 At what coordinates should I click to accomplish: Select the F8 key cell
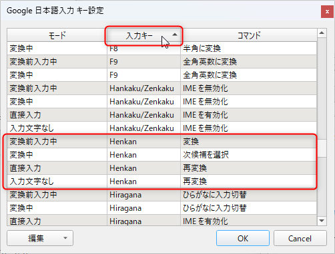(143, 49)
